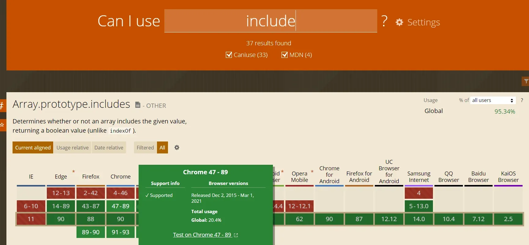Viewport: 529px width, 245px height.
Task: Click the green Samsung Internet 14.0 cell
Action: [419, 219]
